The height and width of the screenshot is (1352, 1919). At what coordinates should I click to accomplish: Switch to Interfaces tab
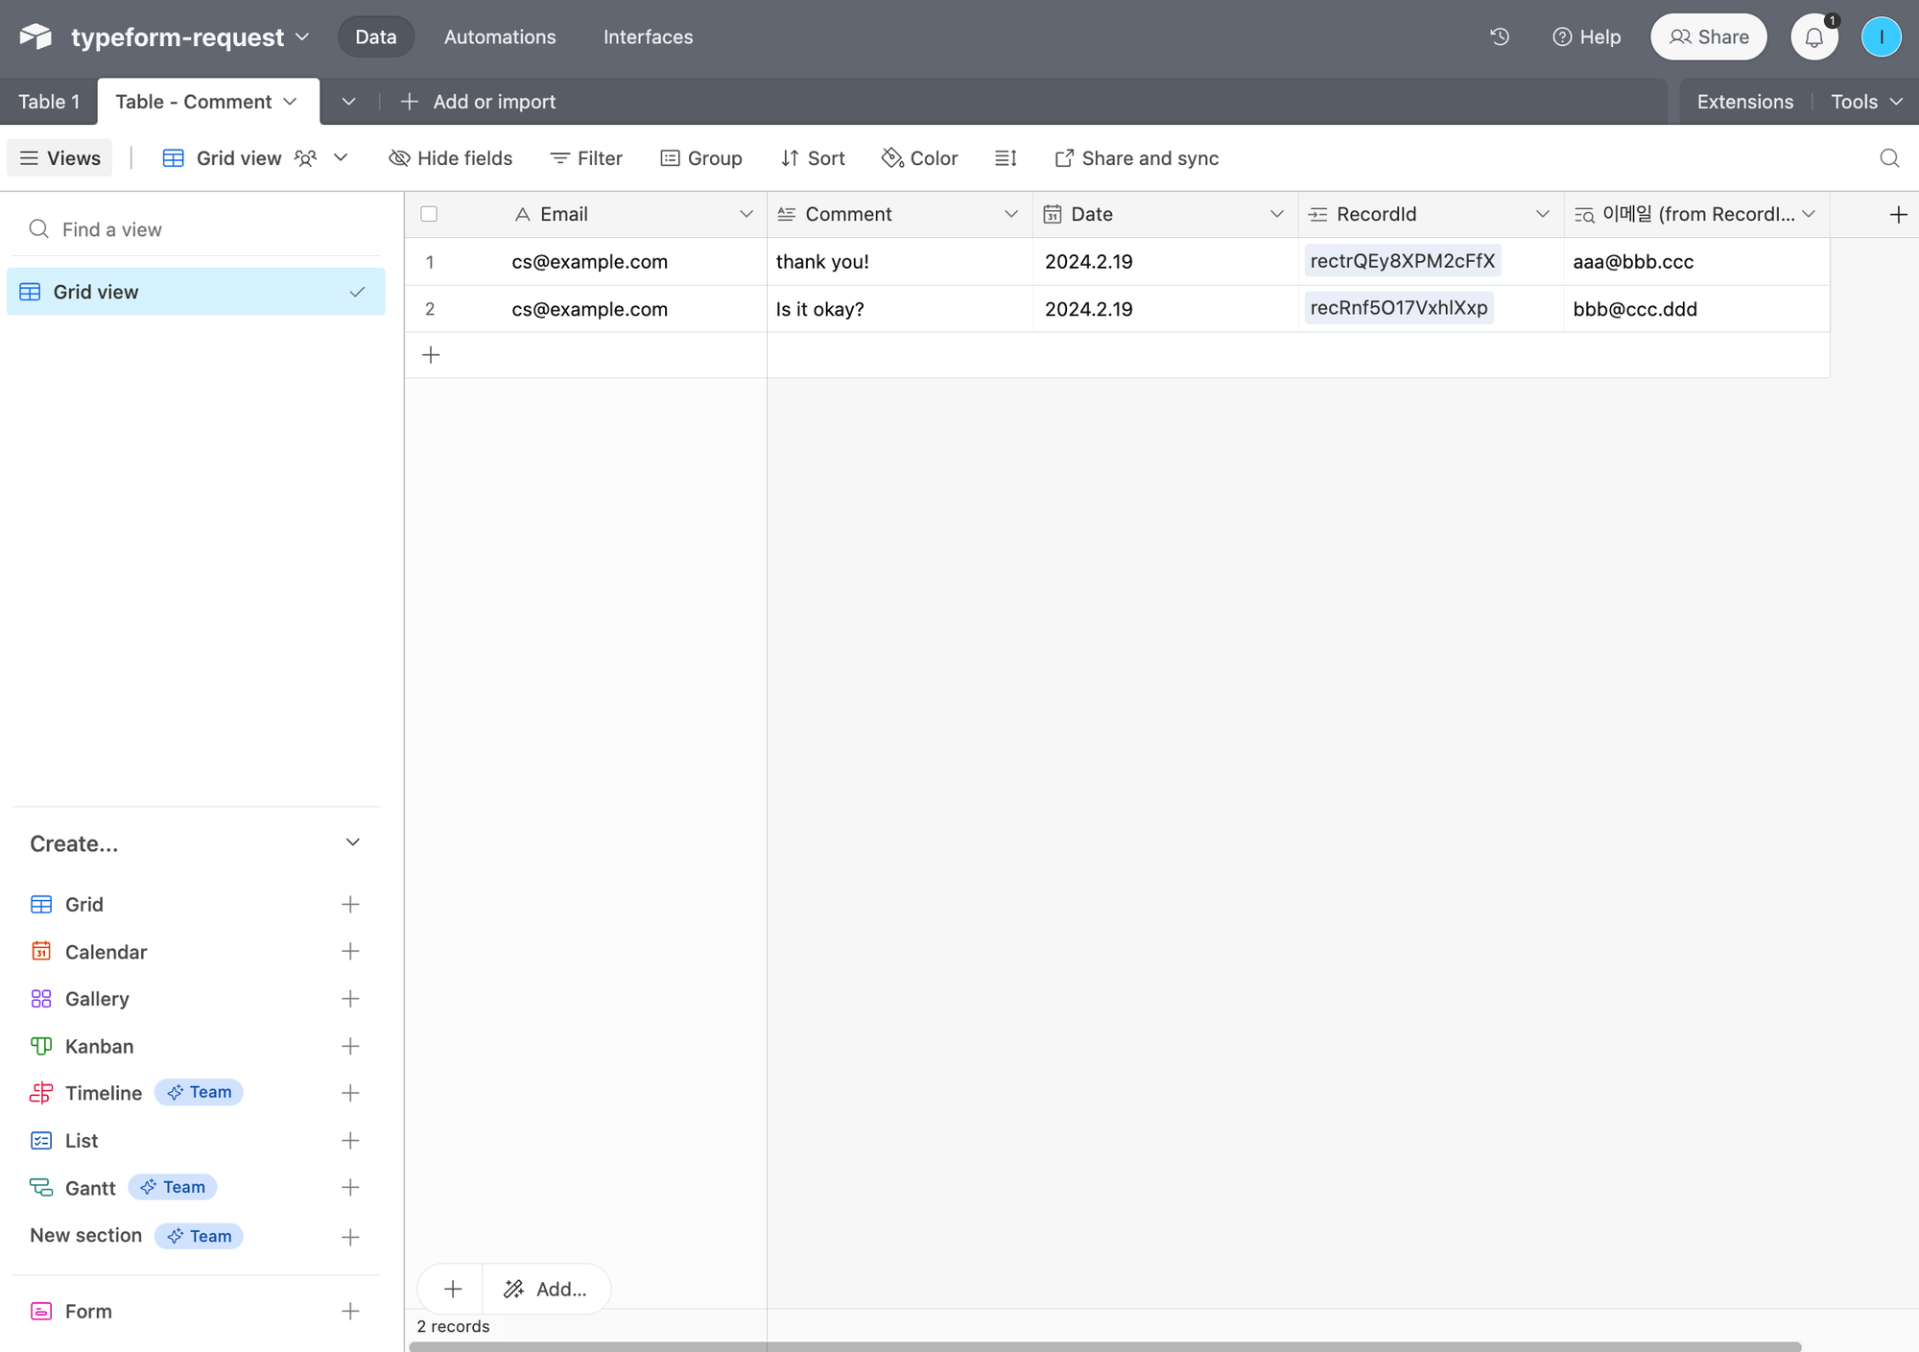[x=648, y=37]
